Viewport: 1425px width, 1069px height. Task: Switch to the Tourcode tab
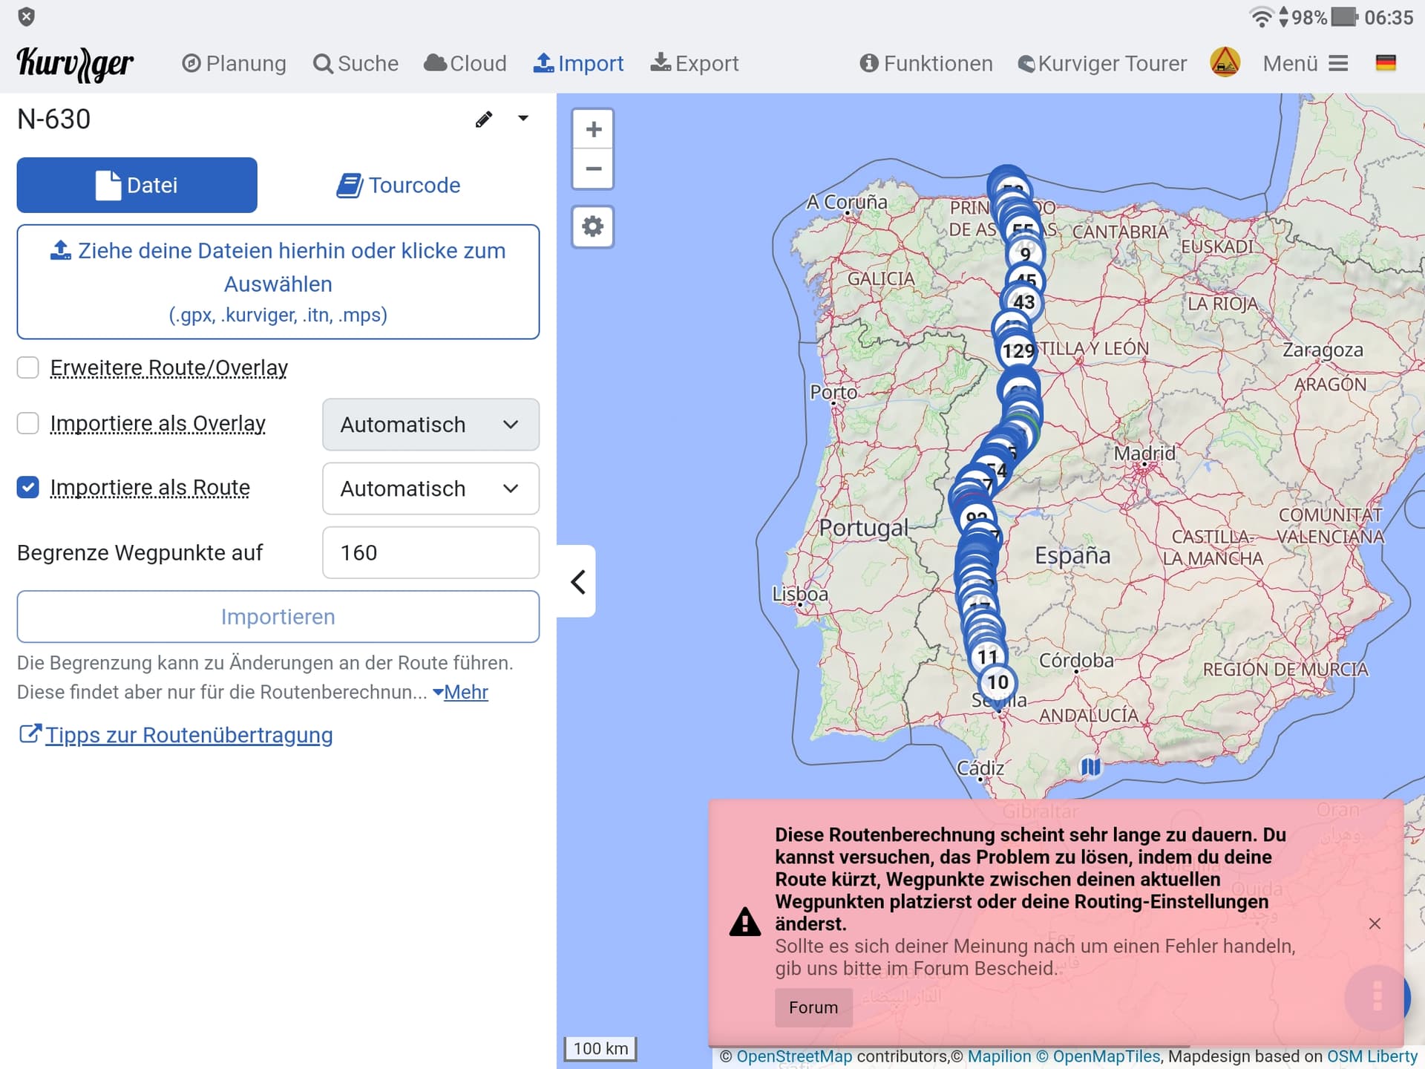[399, 185]
